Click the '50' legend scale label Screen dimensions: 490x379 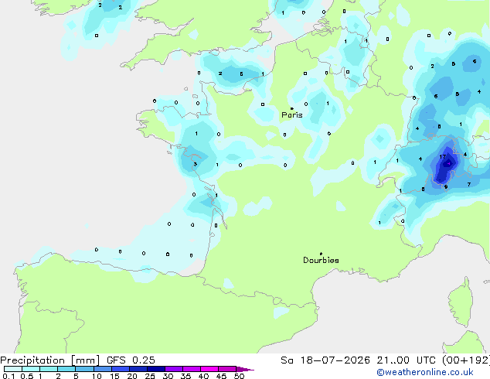point(240,376)
